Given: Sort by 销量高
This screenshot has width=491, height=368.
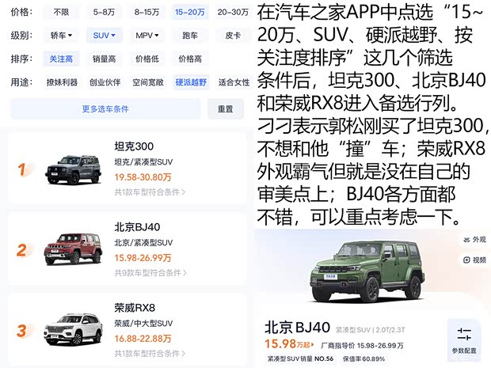Looking at the screenshot, I should click(104, 59).
